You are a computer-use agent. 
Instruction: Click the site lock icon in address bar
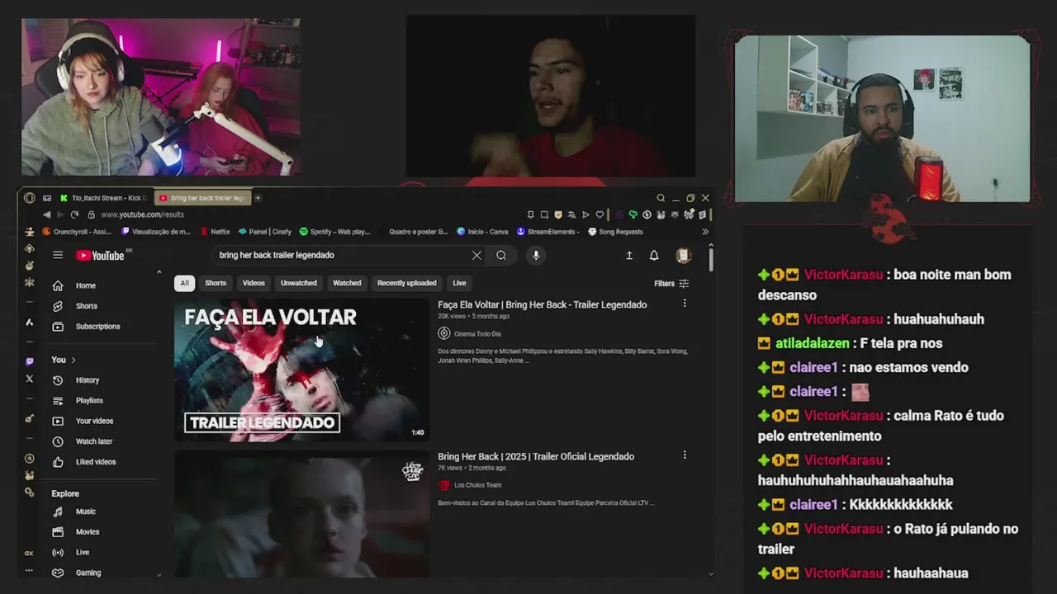tap(92, 214)
